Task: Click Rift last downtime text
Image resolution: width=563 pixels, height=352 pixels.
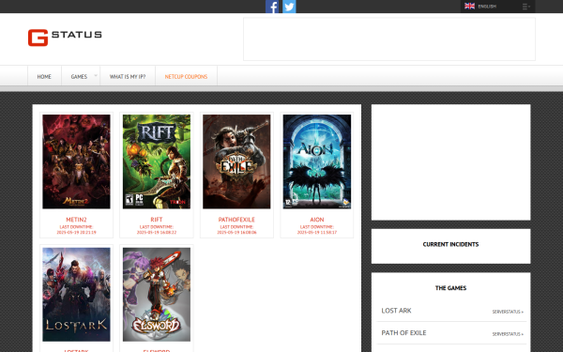Action: 157,230
